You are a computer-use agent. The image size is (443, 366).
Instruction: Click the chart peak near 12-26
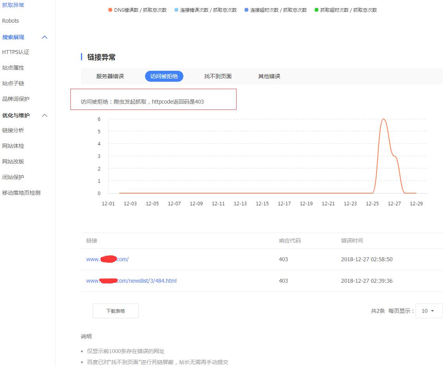coord(384,119)
